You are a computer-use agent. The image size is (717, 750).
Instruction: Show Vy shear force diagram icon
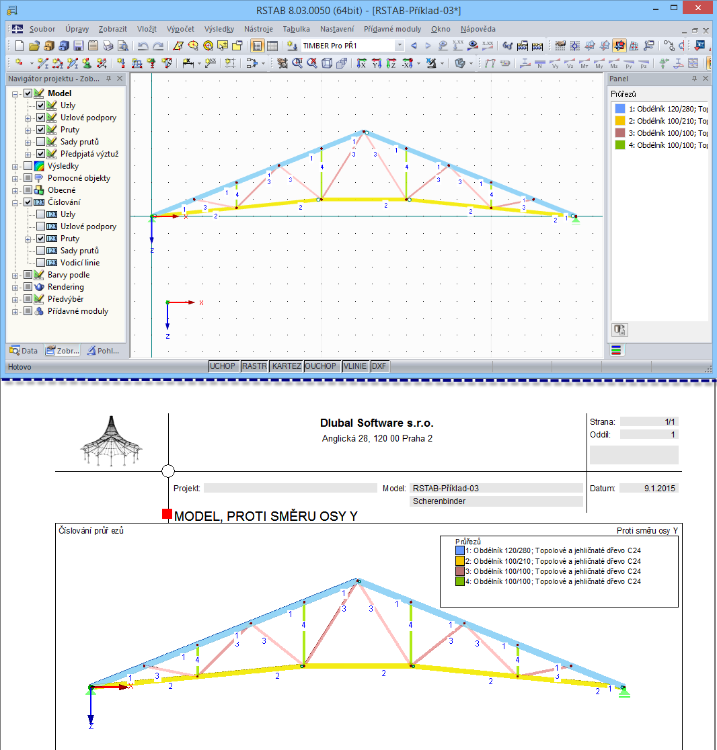pos(555,63)
